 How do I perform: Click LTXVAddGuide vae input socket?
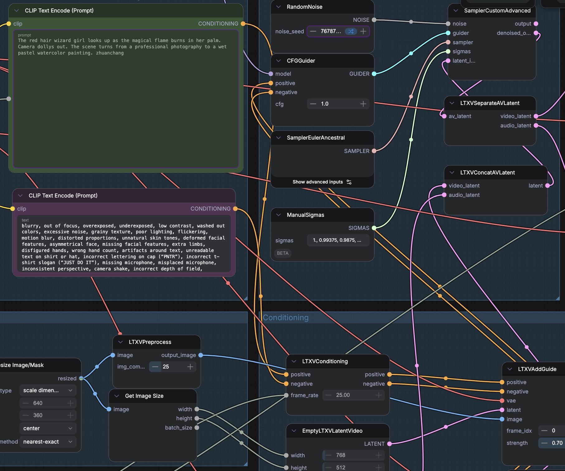coord(502,401)
